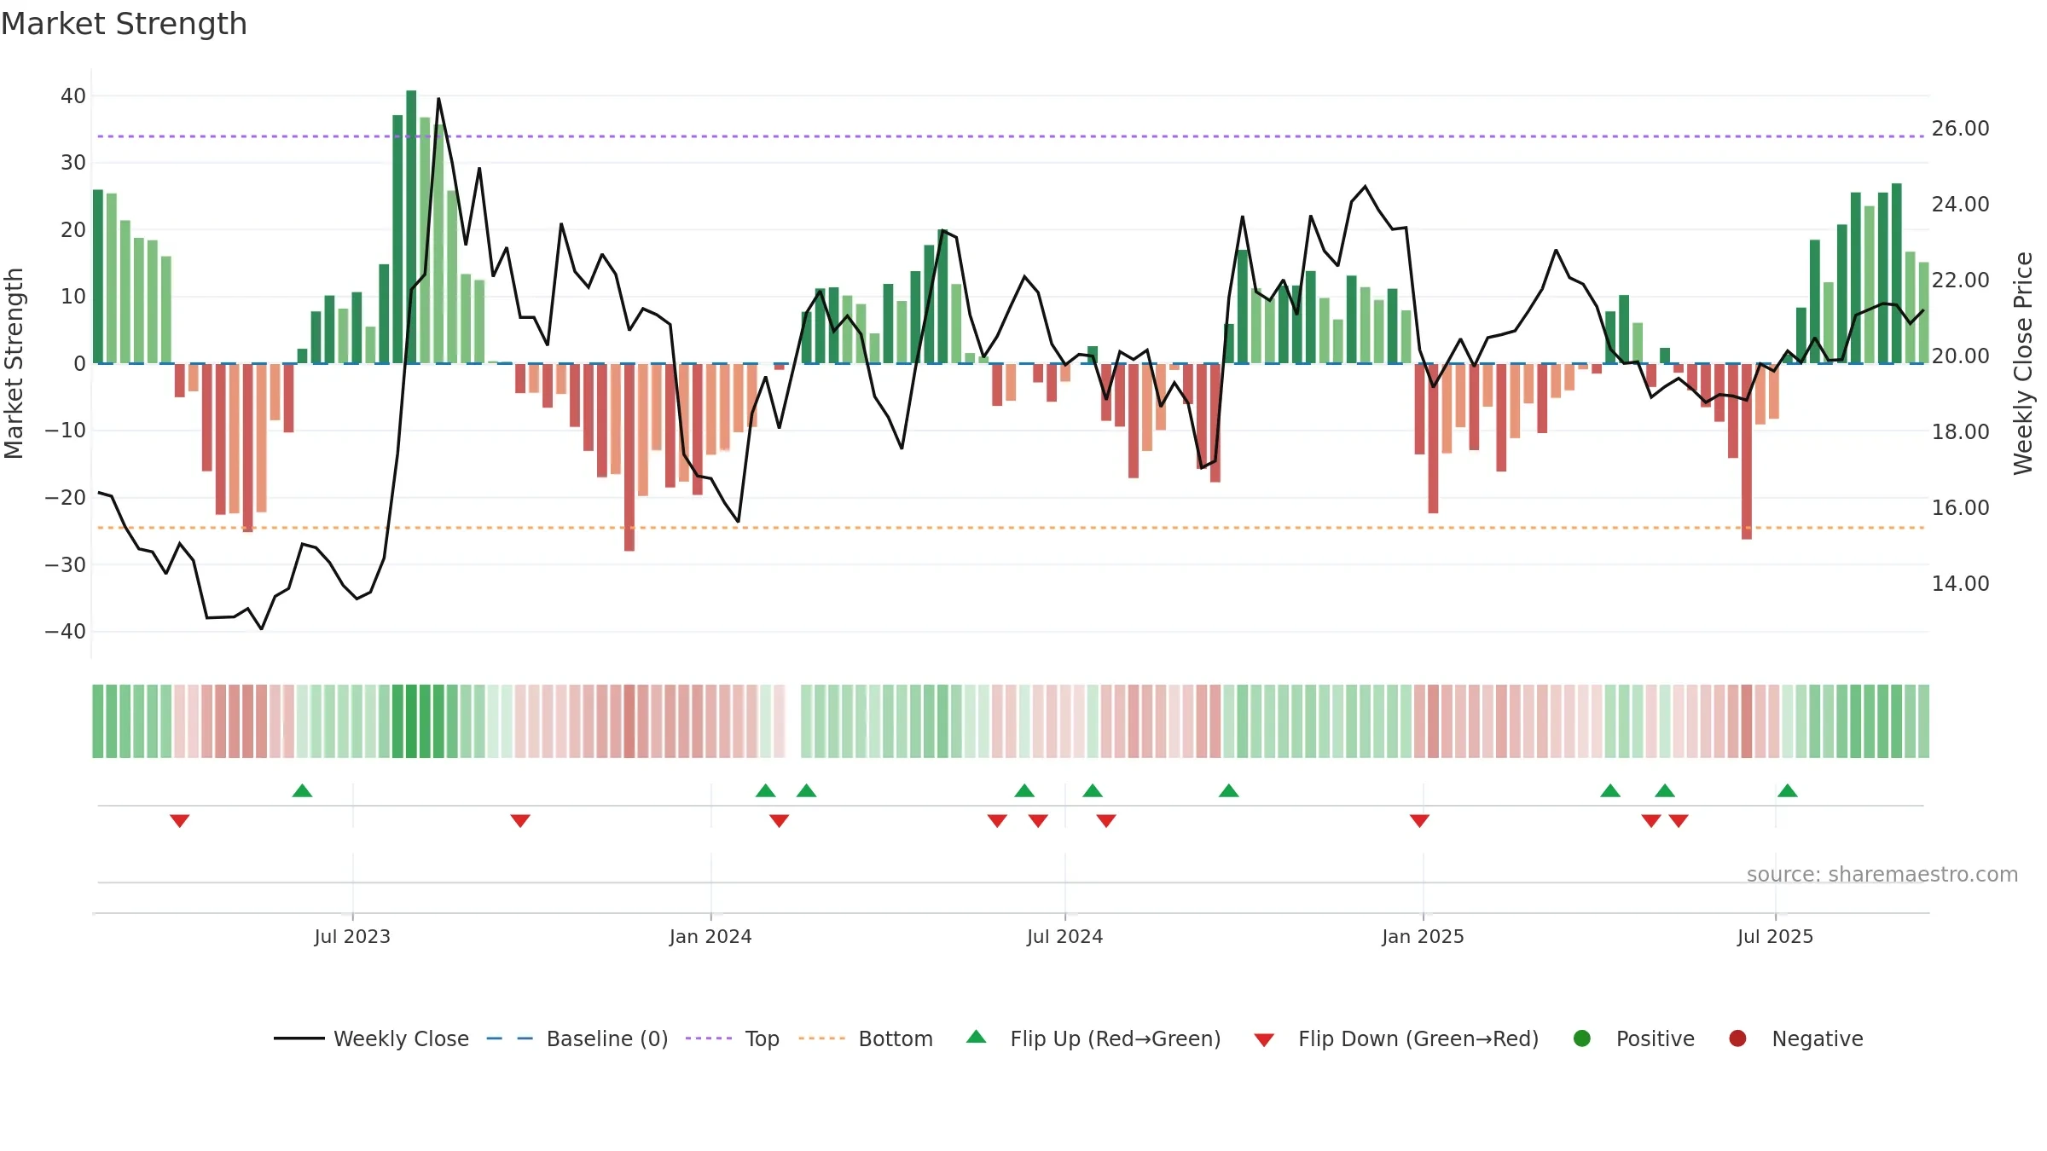Click the Jul 2024 x-axis label
The image size is (2047, 1151).
tap(1065, 936)
